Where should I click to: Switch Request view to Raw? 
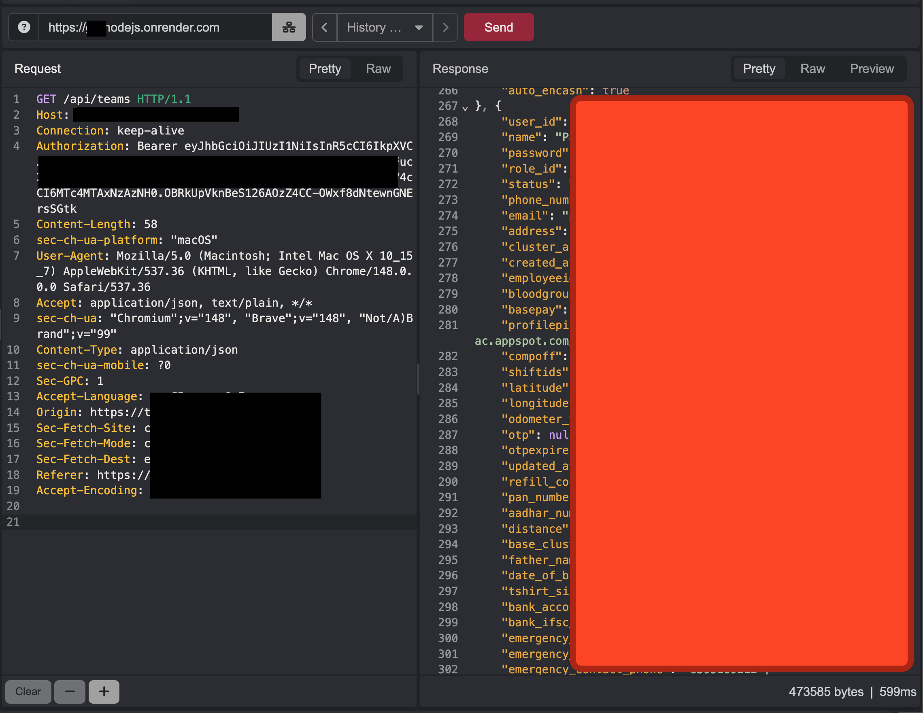pos(378,68)
